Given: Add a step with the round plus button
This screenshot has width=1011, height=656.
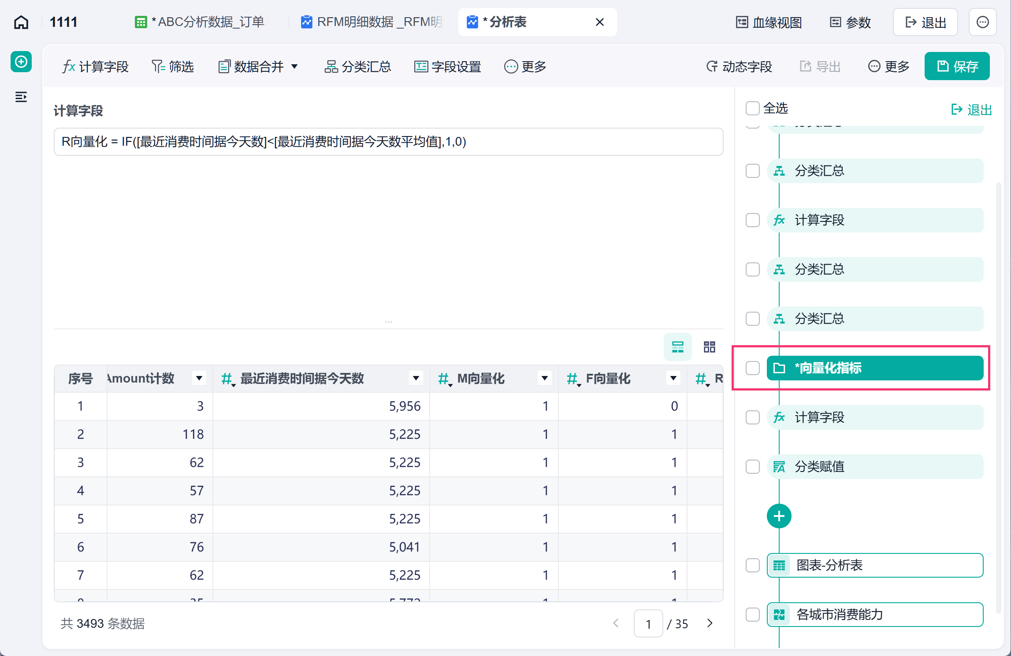Looking at the screenshot, I should point(779,516).
